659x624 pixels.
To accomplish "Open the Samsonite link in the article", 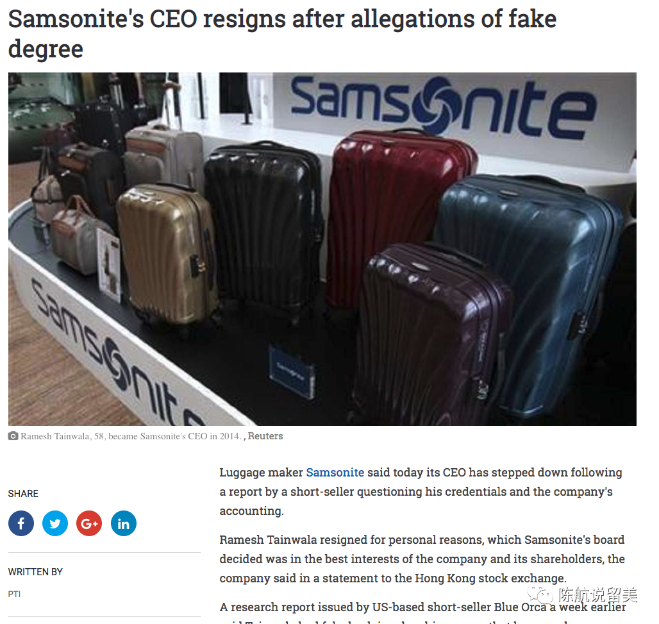I will pos(335,472).
